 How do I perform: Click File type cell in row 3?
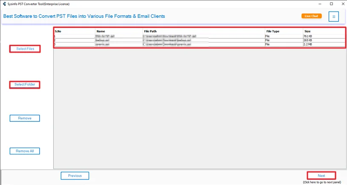pos(284,44)
